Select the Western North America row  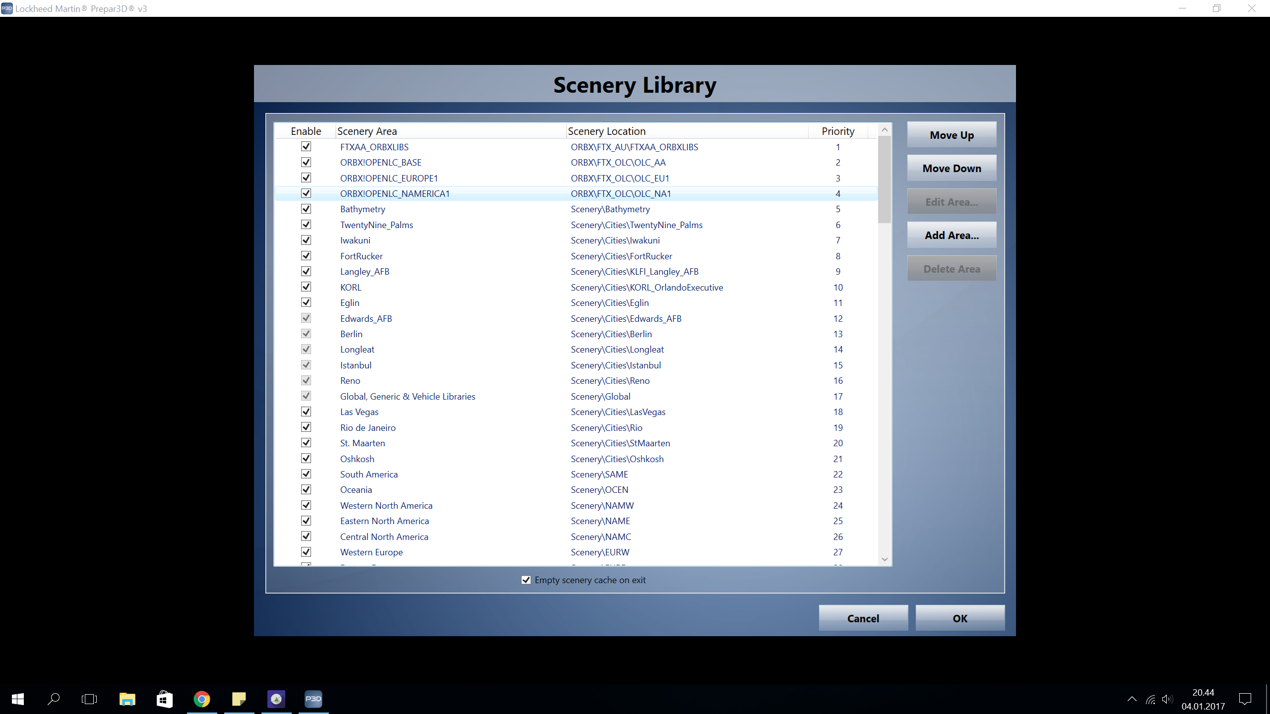[x=576, y=505]
